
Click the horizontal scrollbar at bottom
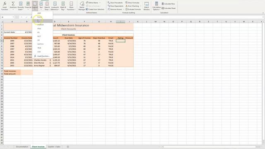click(x=210, y=147)
